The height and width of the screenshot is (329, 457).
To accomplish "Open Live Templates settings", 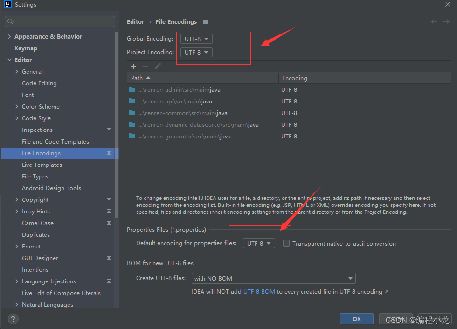I will [42, 165].
